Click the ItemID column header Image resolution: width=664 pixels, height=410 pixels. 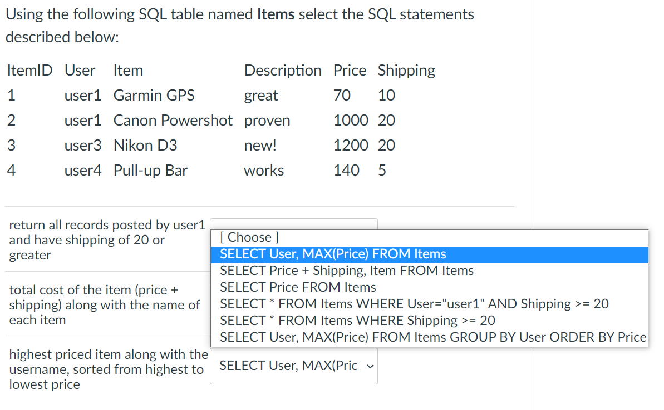coord(29,70)
